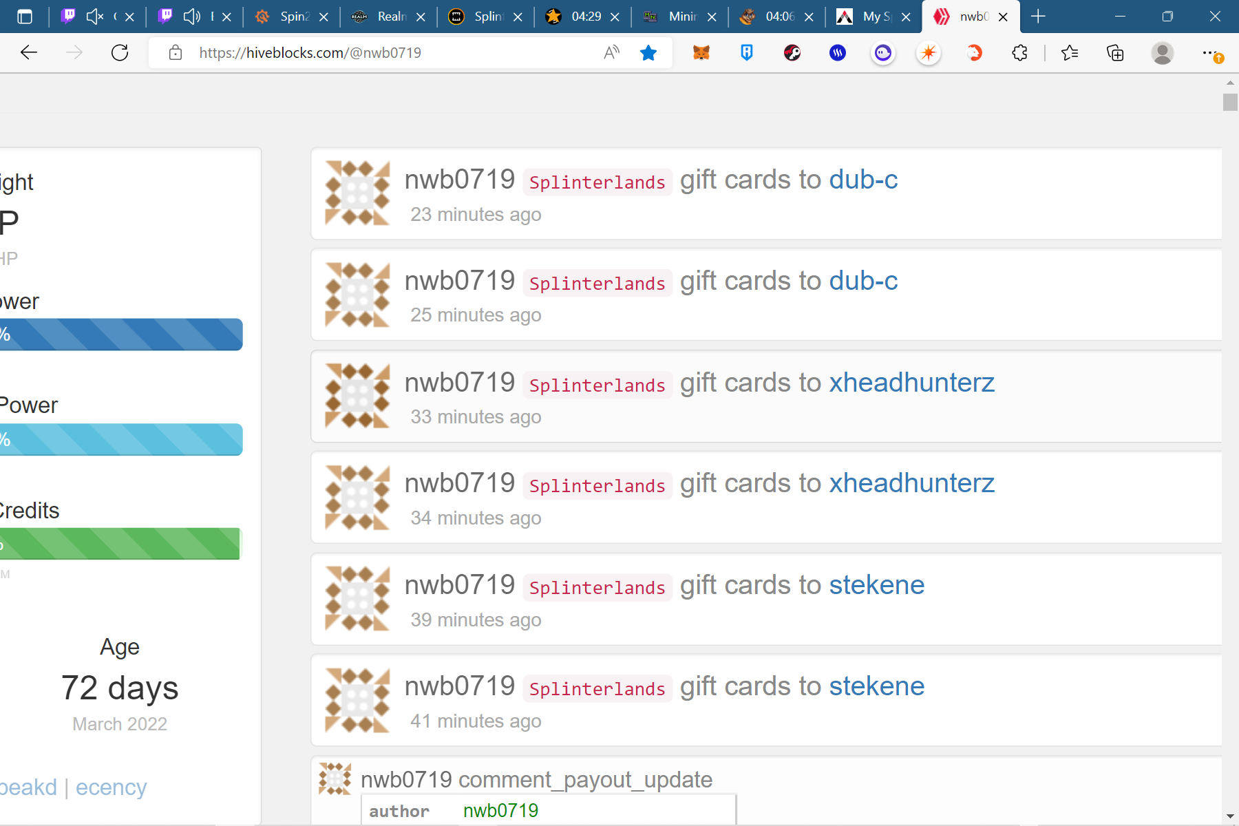Click the '72 days' age value

tap(120, 688)
